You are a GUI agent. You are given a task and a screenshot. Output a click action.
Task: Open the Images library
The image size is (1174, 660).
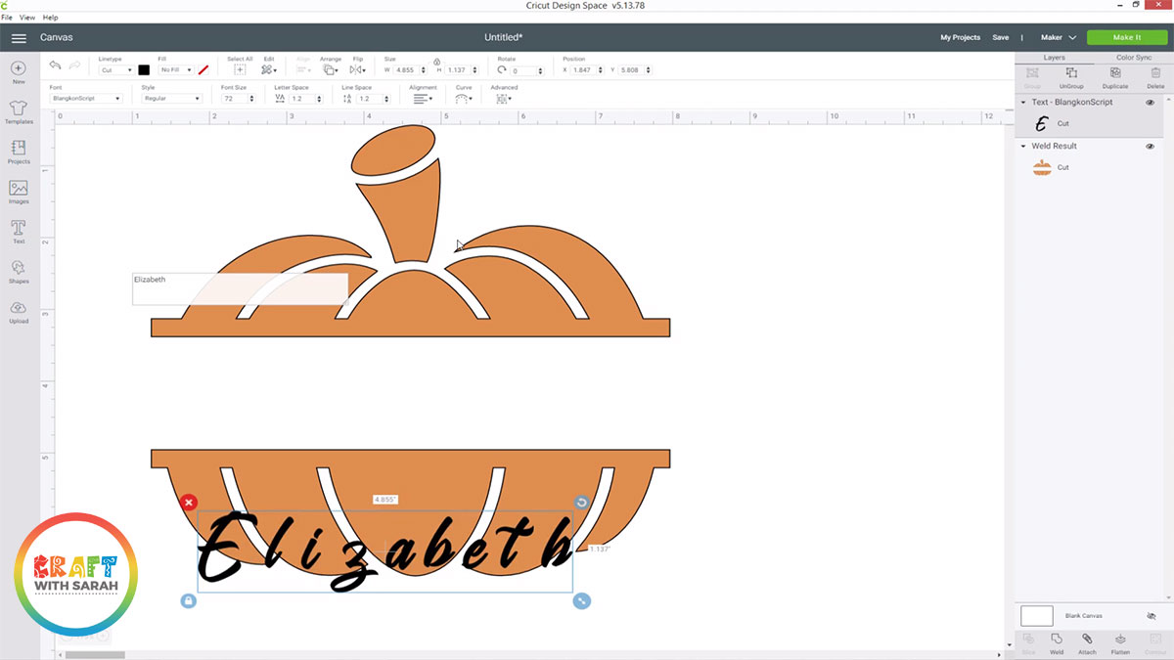(x=18, y=191)
